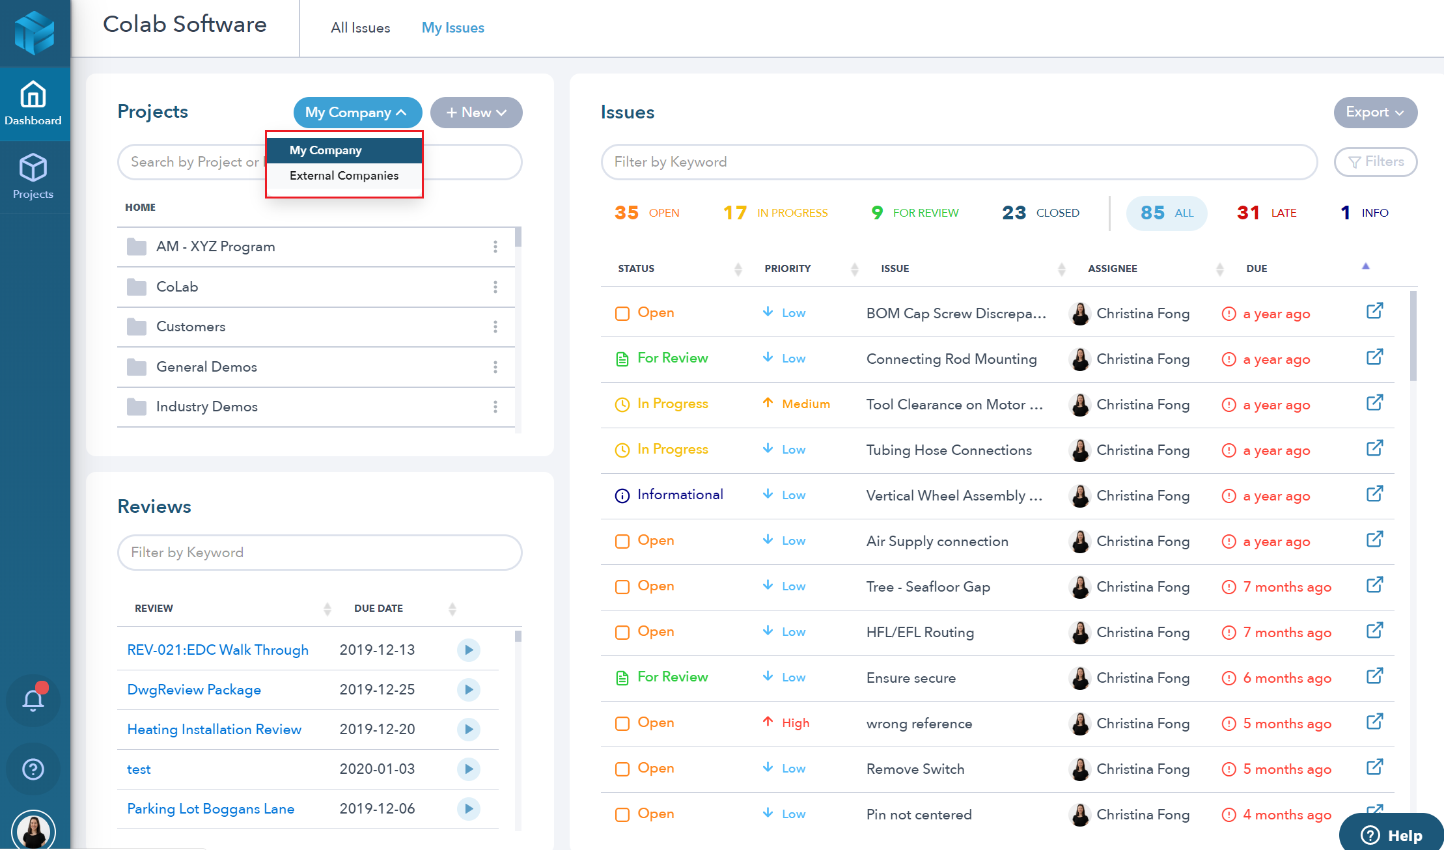Click the reviews list scrollbar
The width and height of the screenshot is (1444, 850).
click(518, 636)
